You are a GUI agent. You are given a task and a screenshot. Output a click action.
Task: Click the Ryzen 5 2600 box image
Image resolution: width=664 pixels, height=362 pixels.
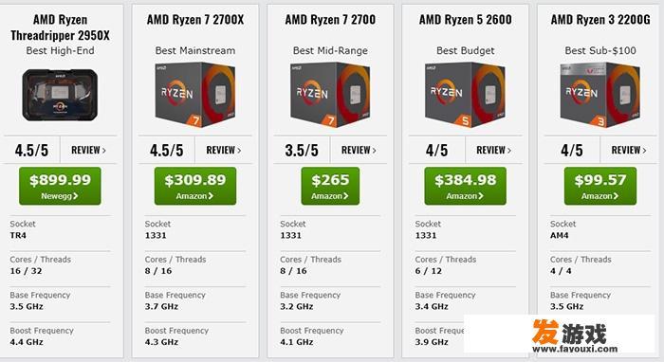(465, 95)
